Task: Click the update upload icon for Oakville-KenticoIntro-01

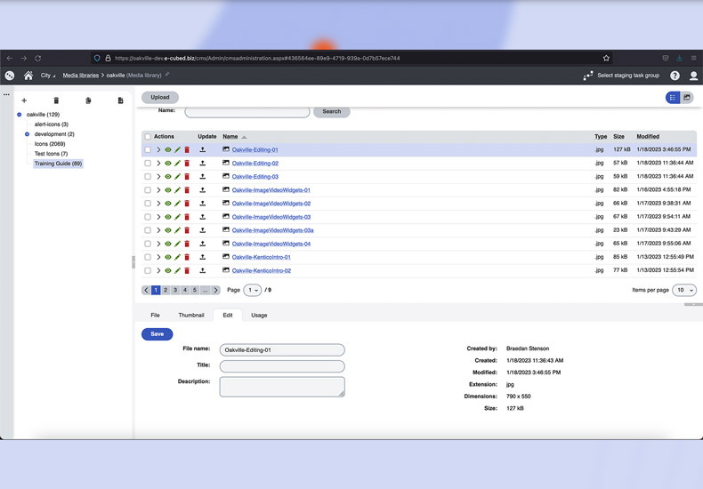Action: pos(203,257)
